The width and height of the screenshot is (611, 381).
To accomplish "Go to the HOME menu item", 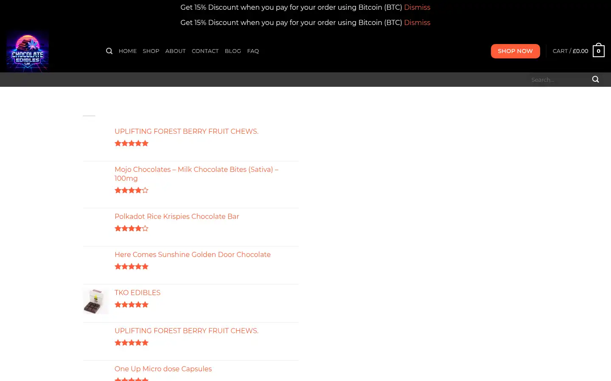I will (128, 51).
